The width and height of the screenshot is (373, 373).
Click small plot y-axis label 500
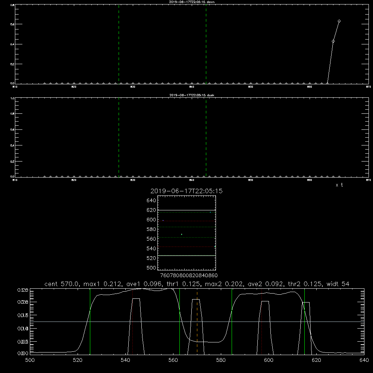click(151, 267)
